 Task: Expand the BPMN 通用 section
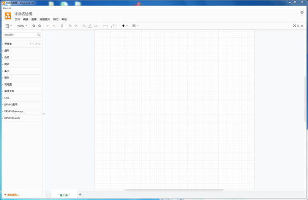pos(22,105)
